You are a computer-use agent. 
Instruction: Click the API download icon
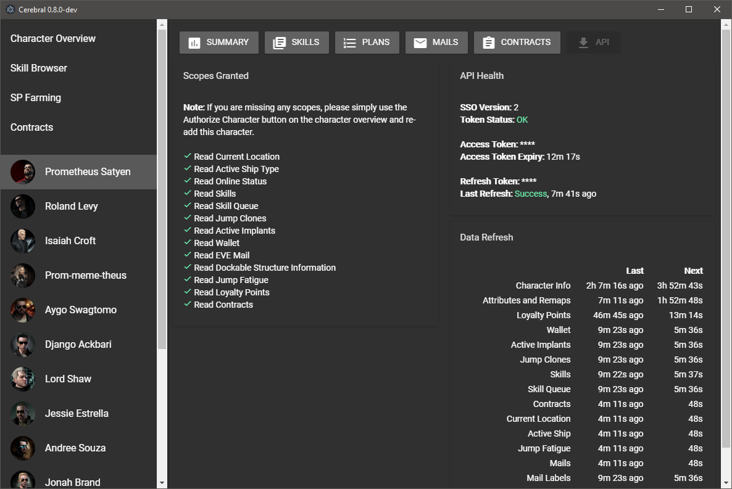[x=583, y=43]
